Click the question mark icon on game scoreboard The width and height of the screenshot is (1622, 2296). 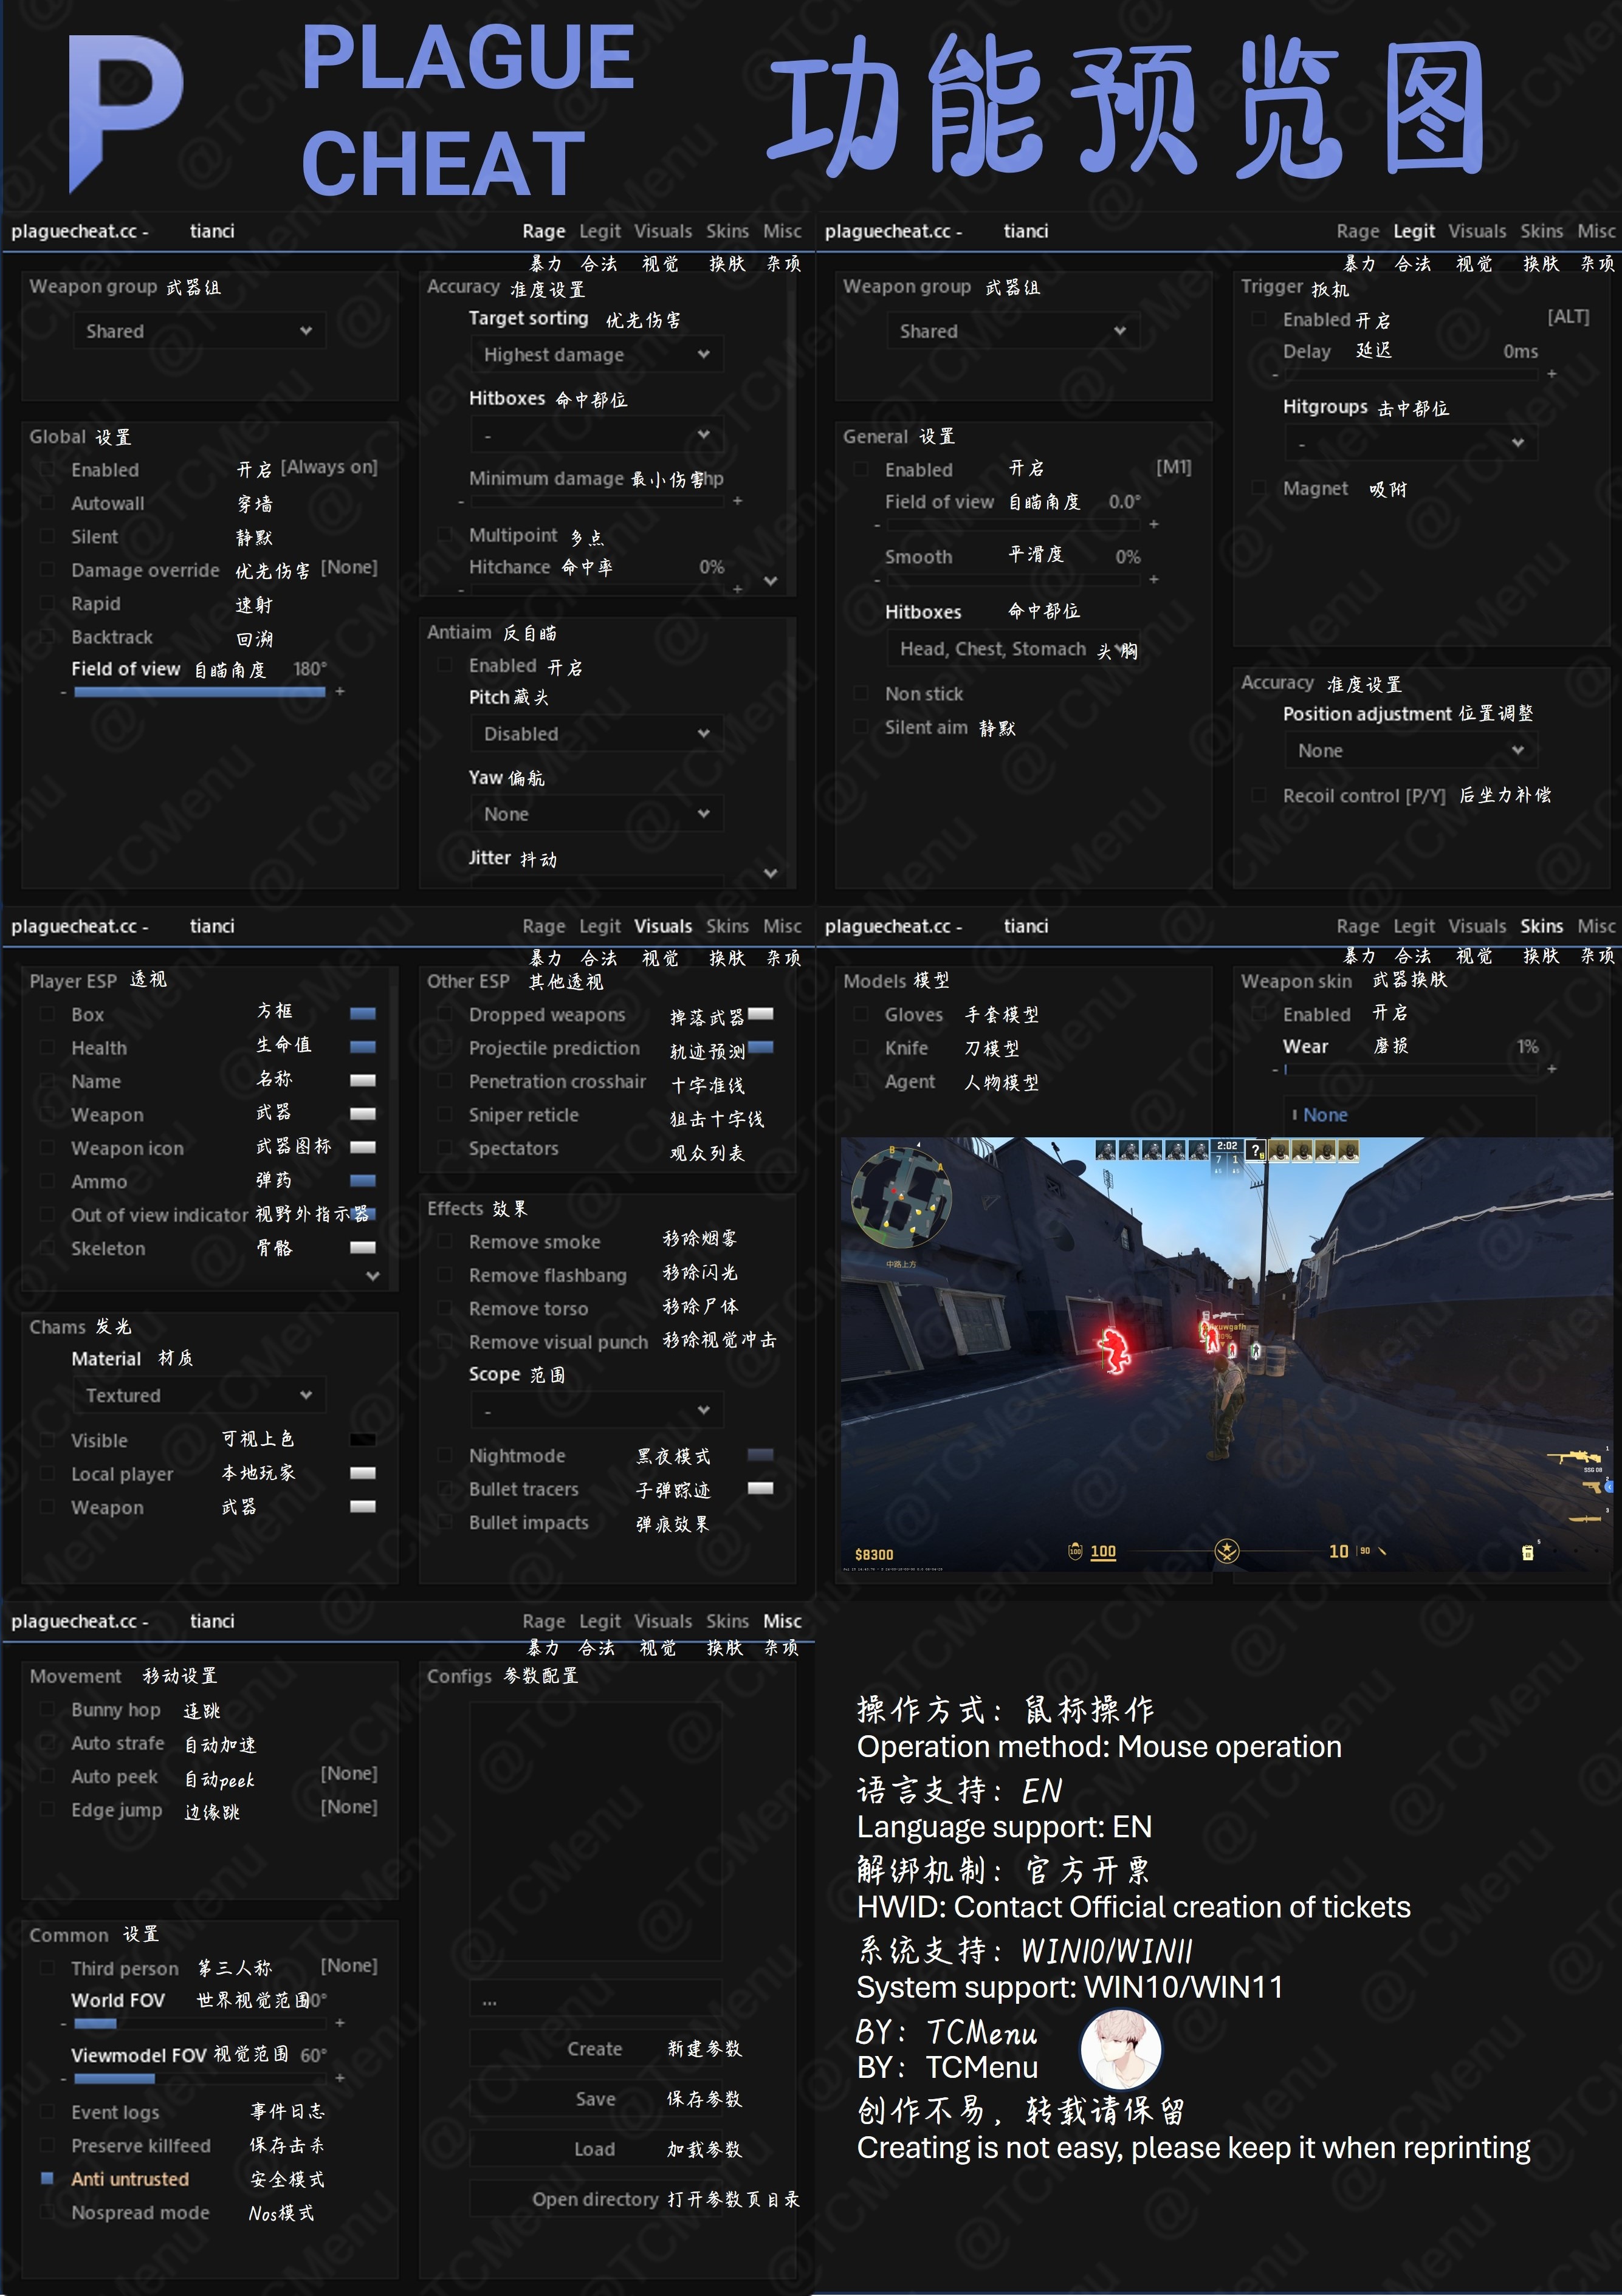1256,1150
